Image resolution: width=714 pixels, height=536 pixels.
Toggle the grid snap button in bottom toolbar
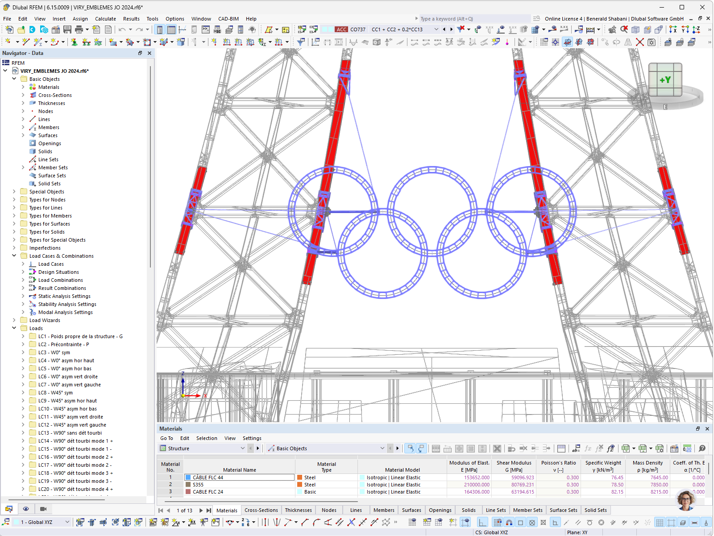coord(497,522)
